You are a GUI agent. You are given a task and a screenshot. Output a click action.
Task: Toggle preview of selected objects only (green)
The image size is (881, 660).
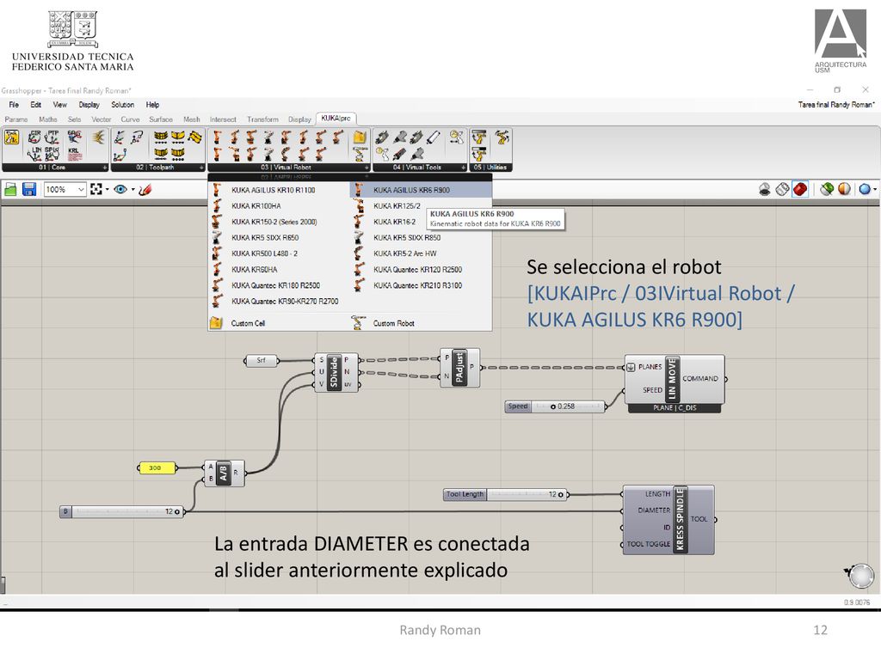click(x=827, y=189)
